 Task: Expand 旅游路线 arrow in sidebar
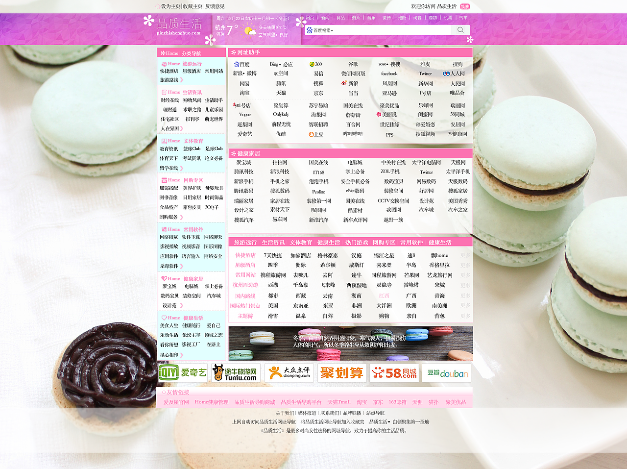(x=181, y=80)
